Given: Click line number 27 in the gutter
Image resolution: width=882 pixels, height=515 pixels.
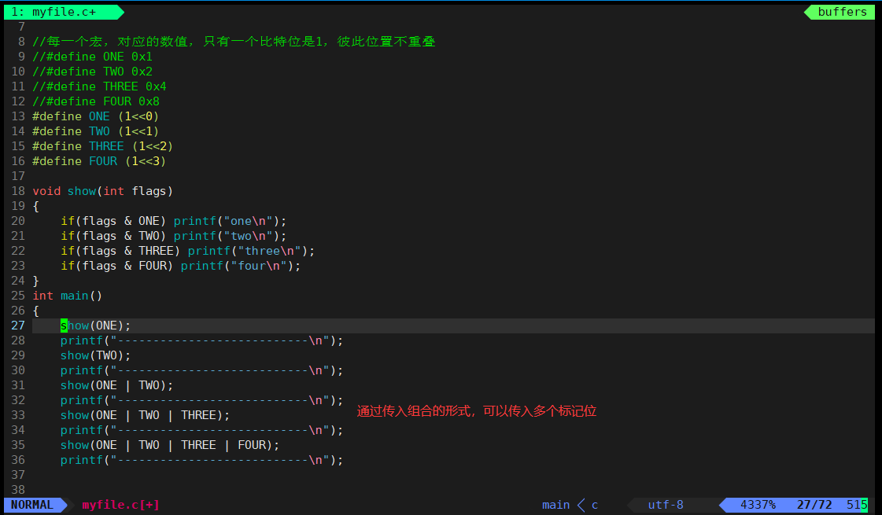Looking at the screenshot, I should (x=17, y=325).
